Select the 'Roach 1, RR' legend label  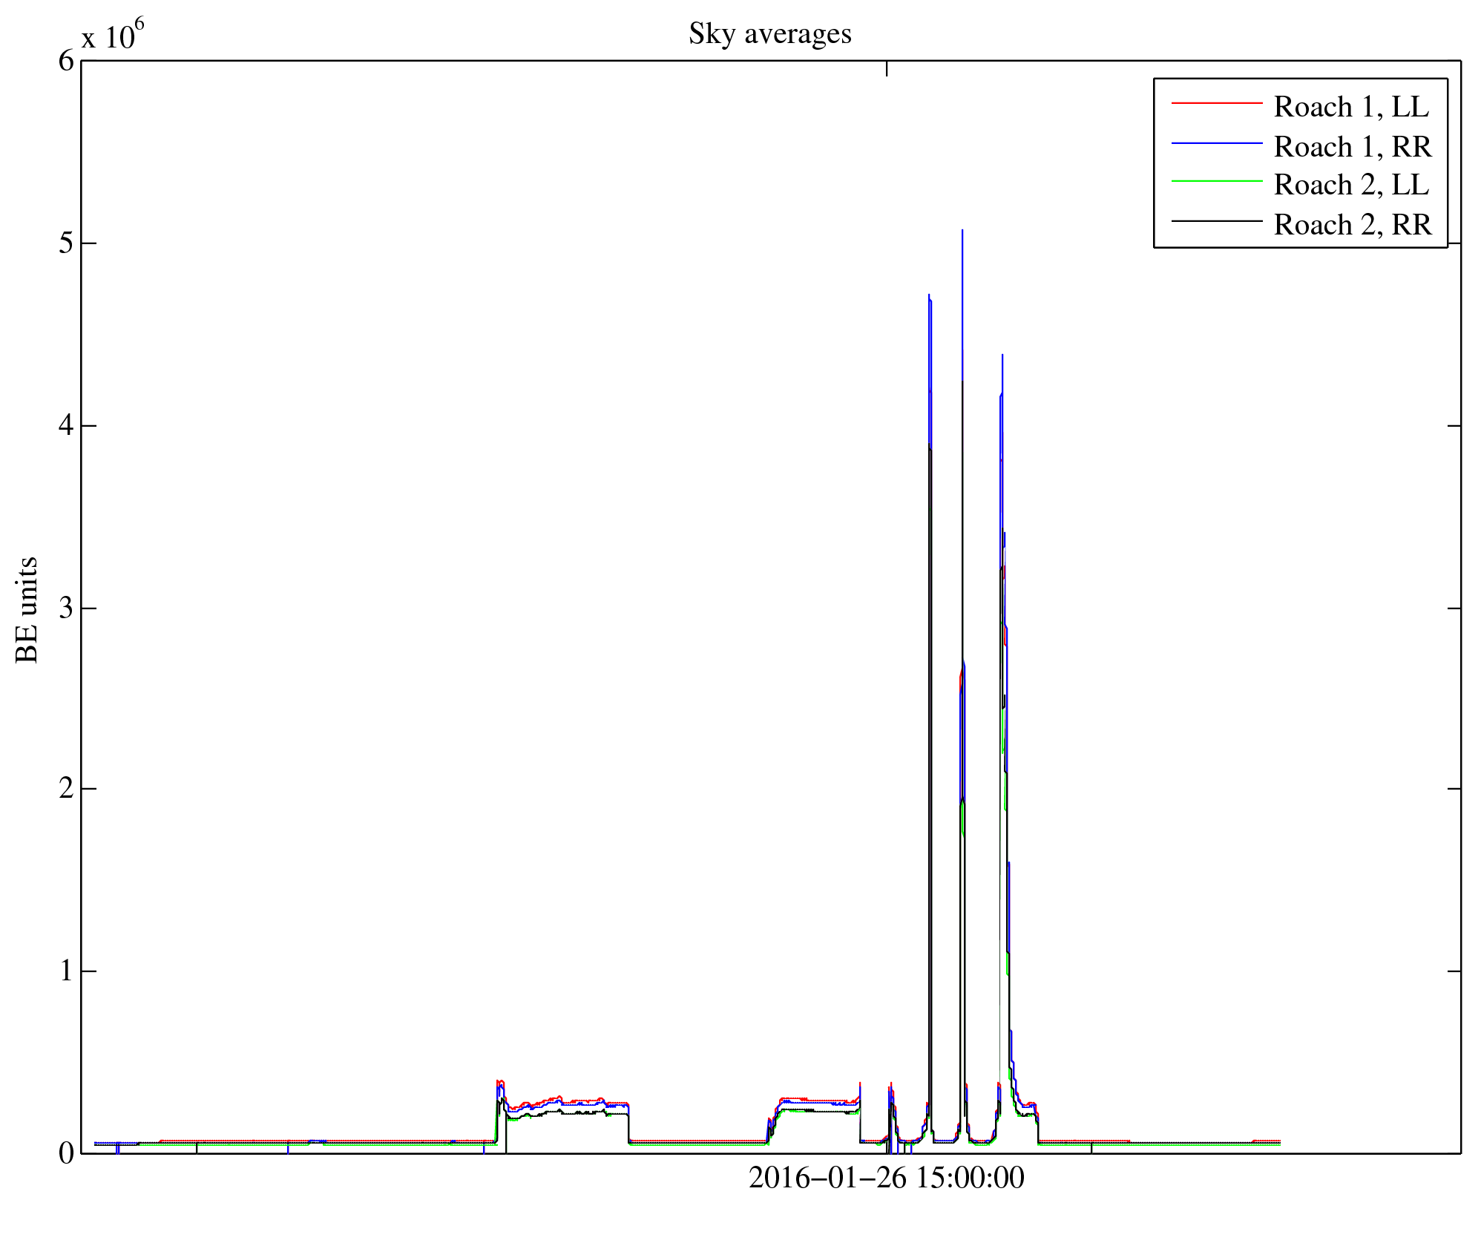click(x=1352, y=147)
